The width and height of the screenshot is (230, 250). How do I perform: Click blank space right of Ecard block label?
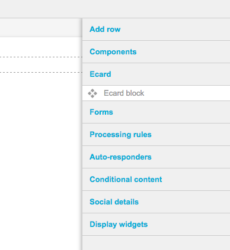coord(187,93)
